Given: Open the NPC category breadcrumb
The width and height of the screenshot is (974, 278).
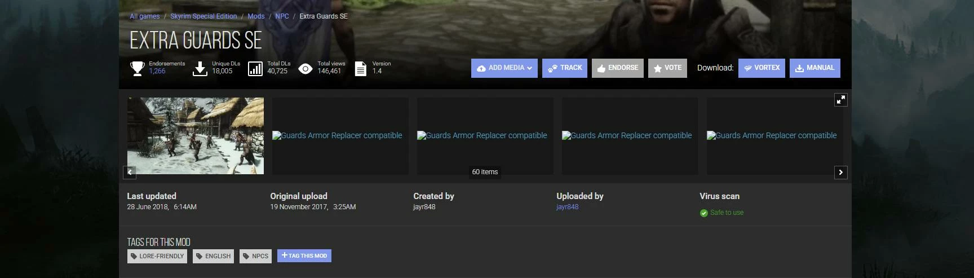Looking at the screenshot, I should [282, 16].
